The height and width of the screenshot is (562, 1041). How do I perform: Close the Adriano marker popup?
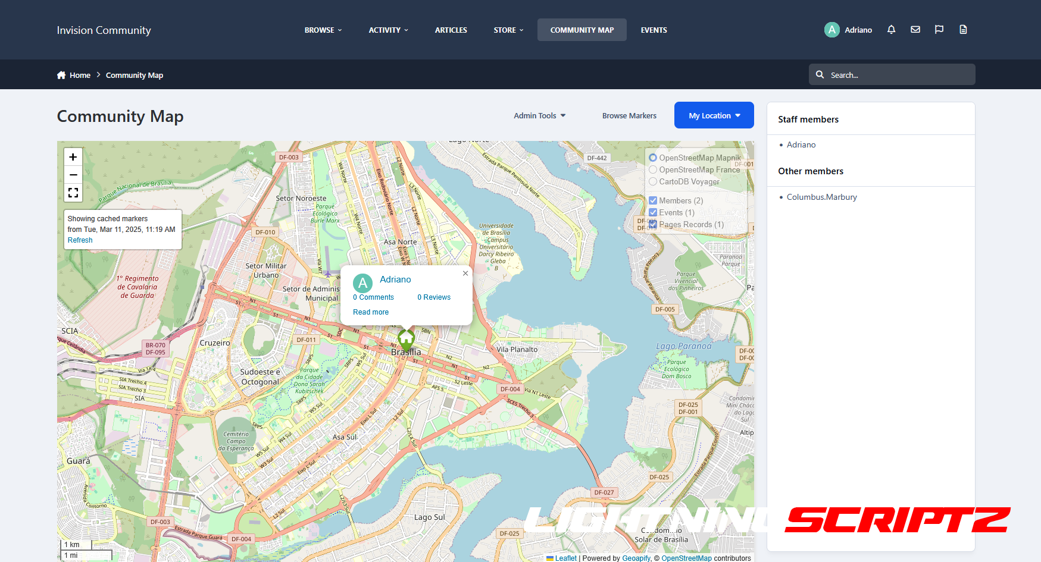tap(465, 274)
